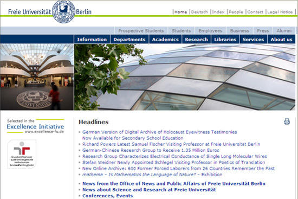This screenshot has width=298, height=199.
Task: Switch language via the Deutsch link
Action: (x=199, y=12)
